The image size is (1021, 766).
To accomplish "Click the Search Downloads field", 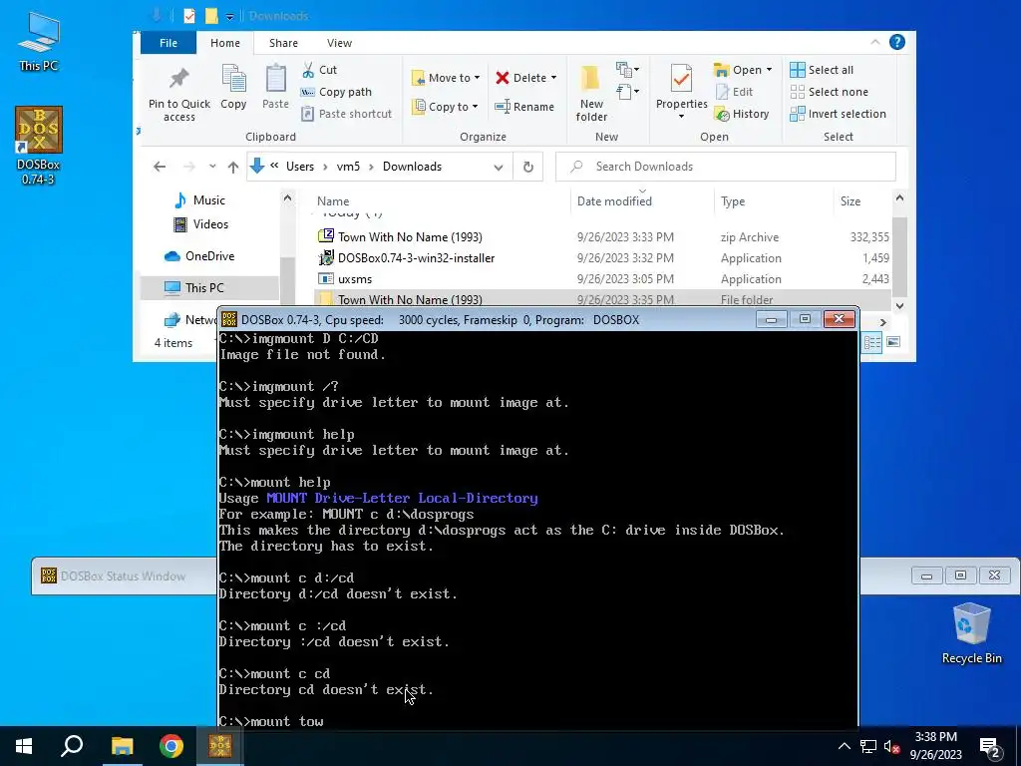I will coord(726,167).
